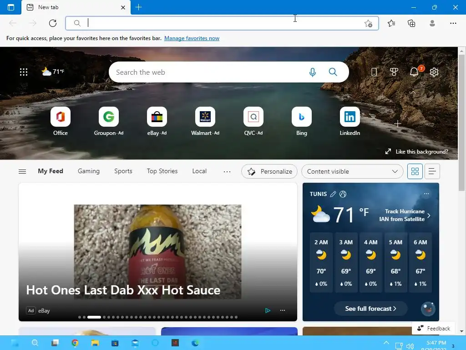Focus the address bar field
Screen dimensions: 466x350
(222, 23)
